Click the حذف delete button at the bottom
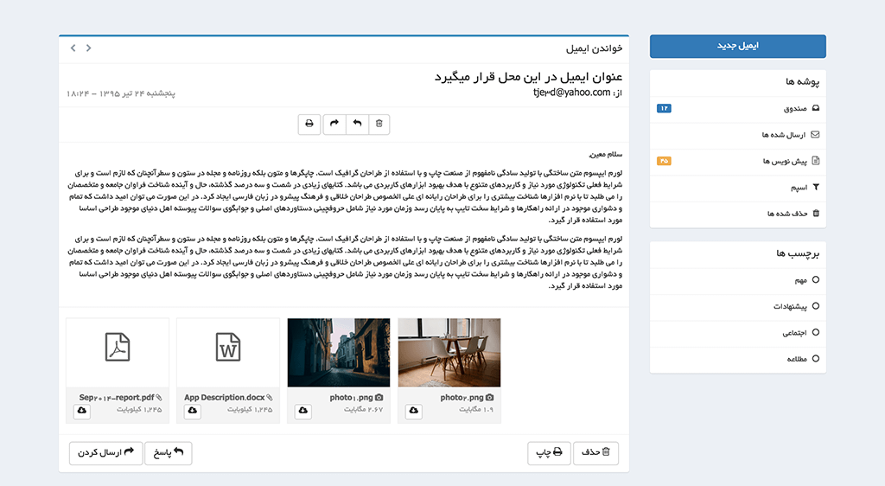 tap(596, 452)
